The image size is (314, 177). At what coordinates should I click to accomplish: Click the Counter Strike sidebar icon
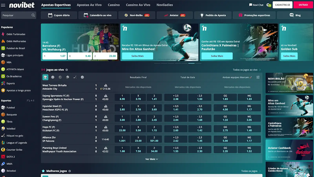click(3, 150)
